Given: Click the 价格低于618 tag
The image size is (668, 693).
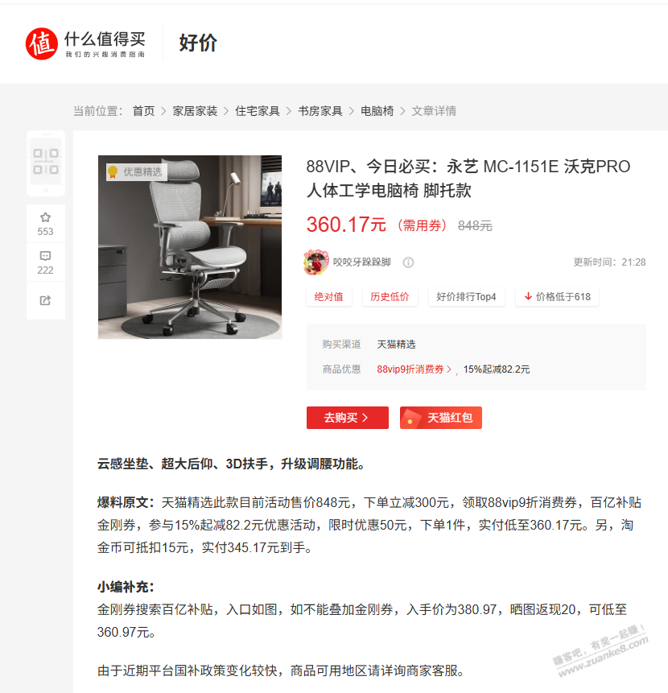Looking at the screenshot, I should click(557, 297).
